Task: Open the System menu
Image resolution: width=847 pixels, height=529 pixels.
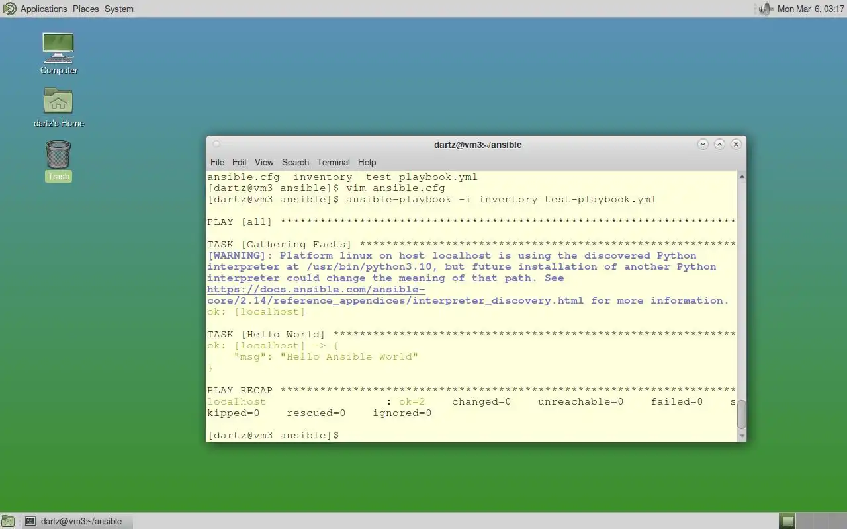Action: [x=119, y=9]
